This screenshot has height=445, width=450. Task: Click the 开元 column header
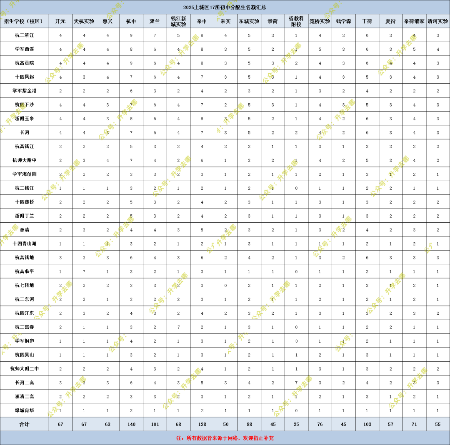(60, 21)
